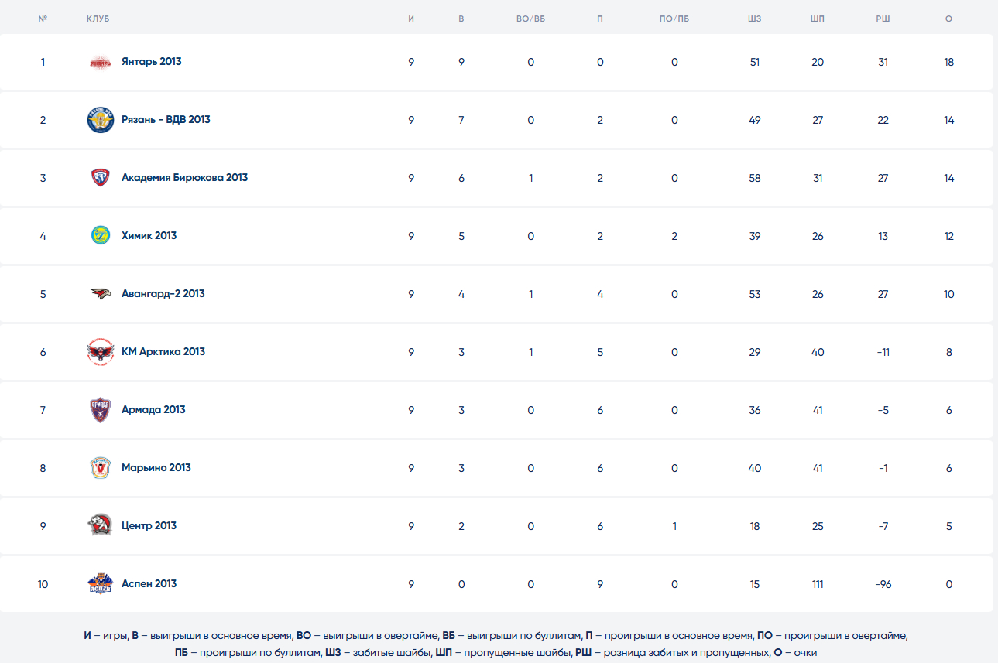Click the ШЗ goals scored column header

(755, 19)
